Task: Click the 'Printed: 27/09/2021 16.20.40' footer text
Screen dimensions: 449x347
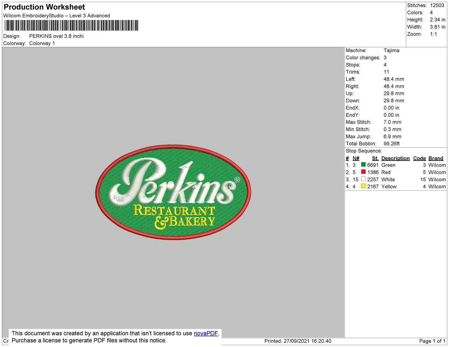Action: 298,341
